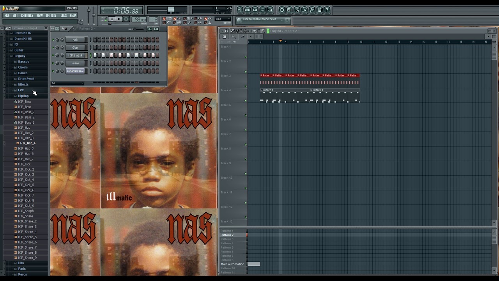499x281 pixels.
Task: Click the undo history circular arrow icon
Action: (x=282, y=10)
